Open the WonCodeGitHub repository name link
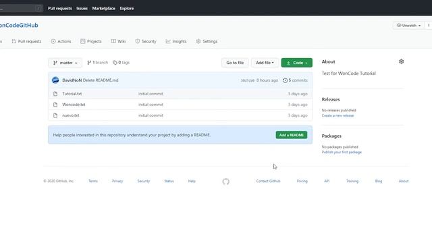This screenshot has width=432, height=243. coord(19,25)
